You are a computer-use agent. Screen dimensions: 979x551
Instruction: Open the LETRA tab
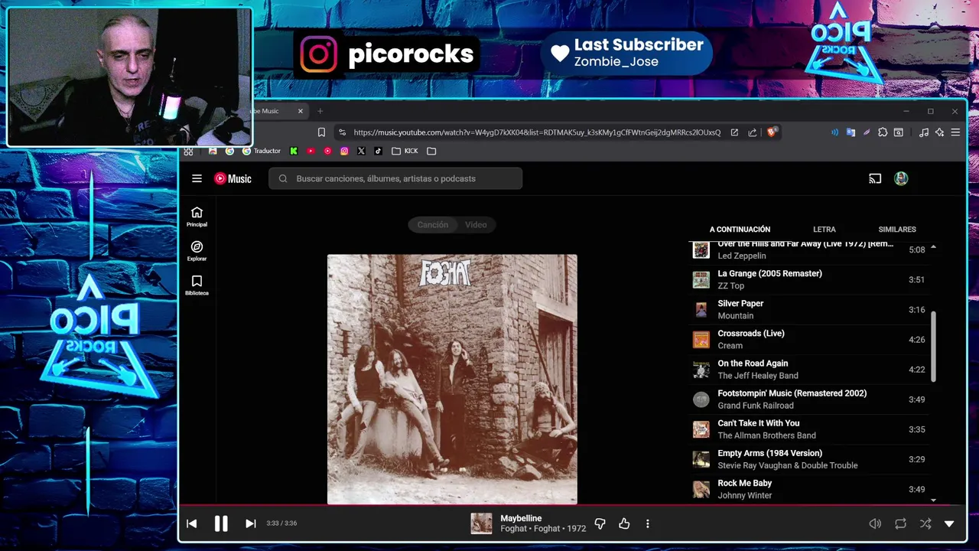824,229
